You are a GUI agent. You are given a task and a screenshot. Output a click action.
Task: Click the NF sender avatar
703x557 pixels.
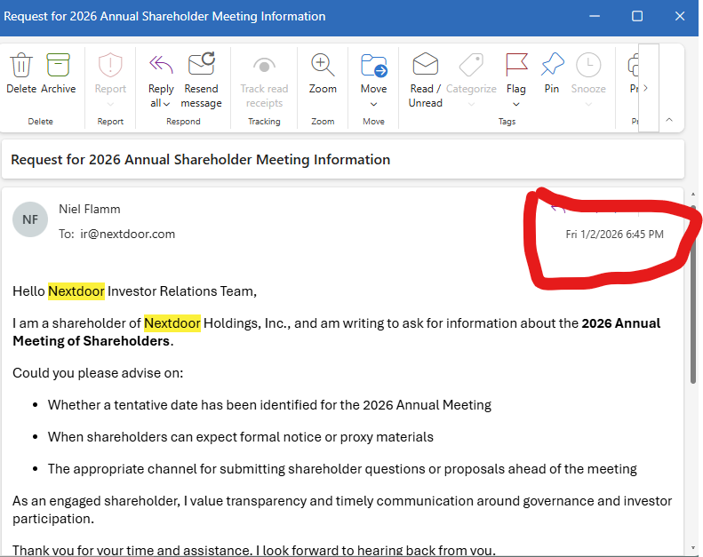coord(30,219)
